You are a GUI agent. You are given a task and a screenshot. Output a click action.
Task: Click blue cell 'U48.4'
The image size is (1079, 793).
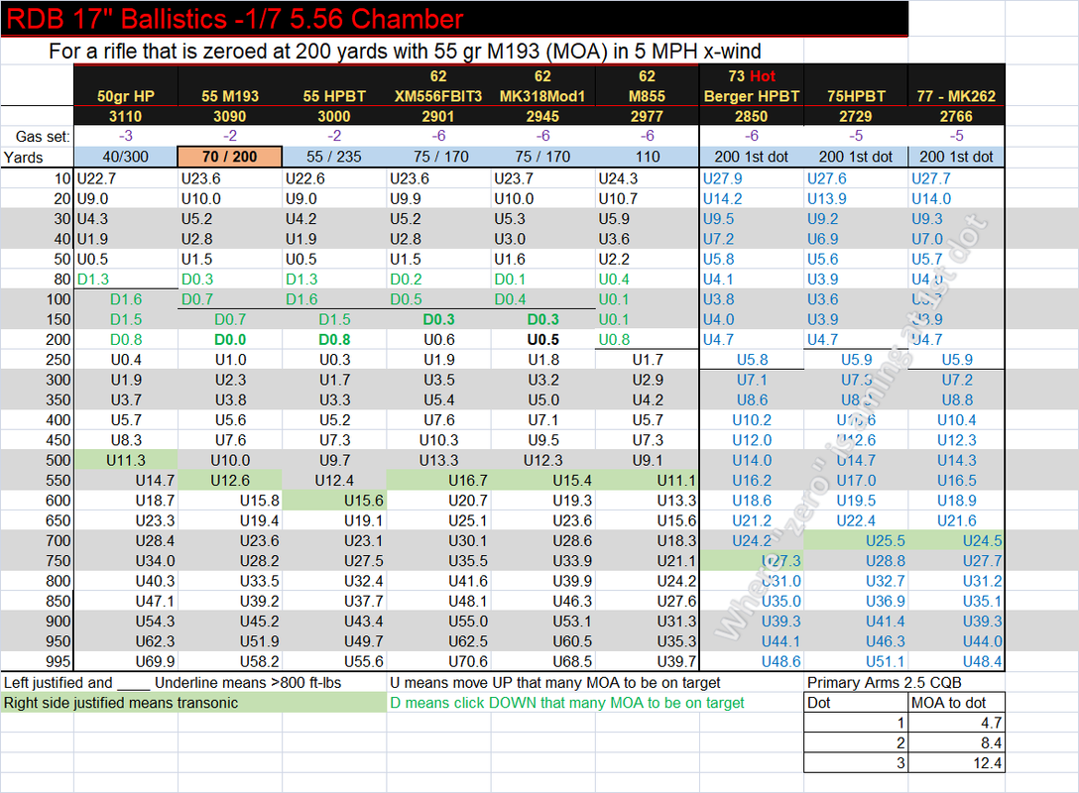tap(956, 661)
